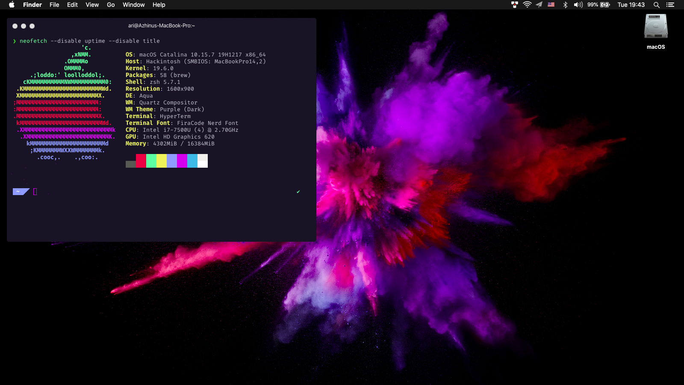Viewport: 684px width, 385px height.
Task: Open the Apple menu
Action: [12, 5]
